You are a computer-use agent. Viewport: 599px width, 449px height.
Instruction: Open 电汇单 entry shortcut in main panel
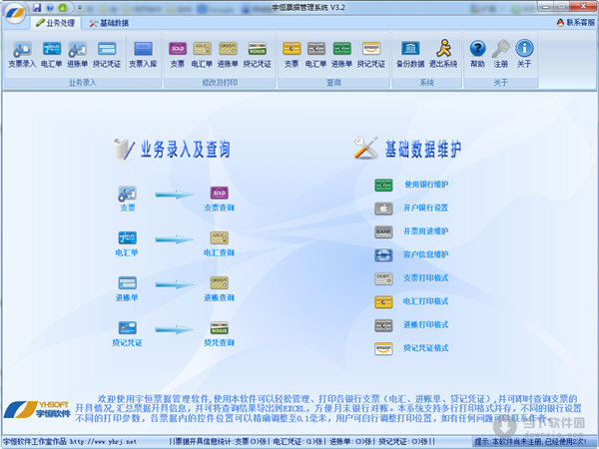127,243
